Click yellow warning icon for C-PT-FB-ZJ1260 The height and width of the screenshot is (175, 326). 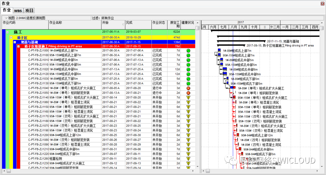(188, 159)
